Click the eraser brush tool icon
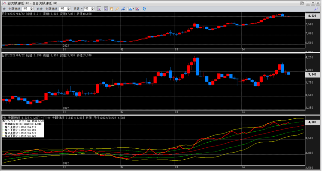Screen dimensions: 322x171 (x=123, y=9)
